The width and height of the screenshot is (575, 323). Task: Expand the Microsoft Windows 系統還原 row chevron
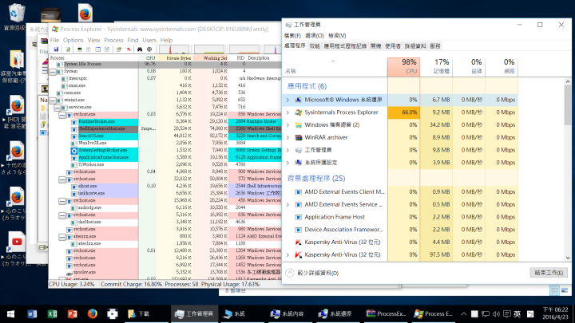tap(287, 100)
